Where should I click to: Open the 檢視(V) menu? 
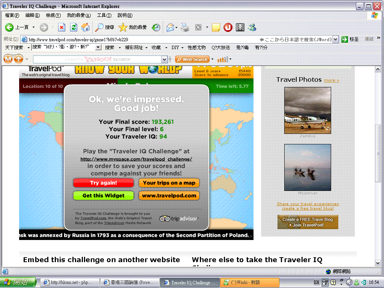coord(53,15)
